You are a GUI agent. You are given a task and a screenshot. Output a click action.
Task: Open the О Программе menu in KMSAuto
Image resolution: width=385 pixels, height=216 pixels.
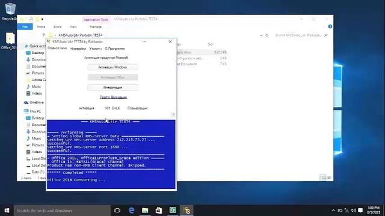115,49
